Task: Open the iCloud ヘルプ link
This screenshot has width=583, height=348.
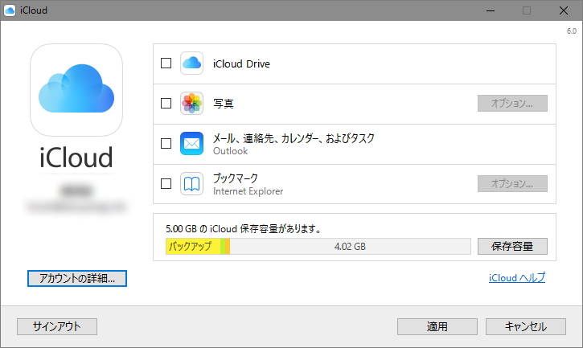Action: [516, 278]
